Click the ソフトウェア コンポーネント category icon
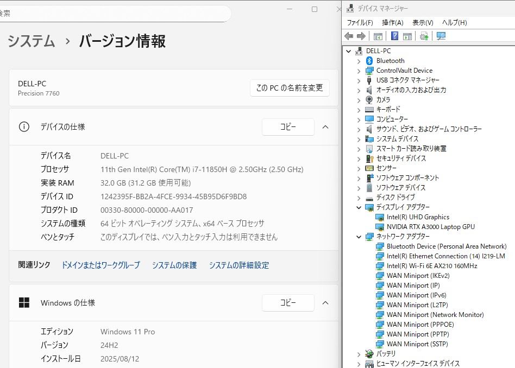 click(x=369, y=178)
